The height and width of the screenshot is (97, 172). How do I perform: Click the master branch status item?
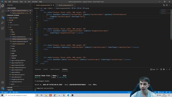pyautogui.click(x=5, y=92)
